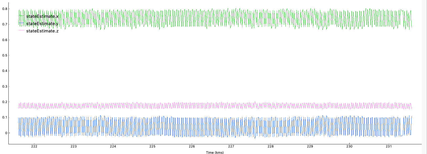Click the stateEstimate.x legend label

pyautogui.click(x=42, y=16)
